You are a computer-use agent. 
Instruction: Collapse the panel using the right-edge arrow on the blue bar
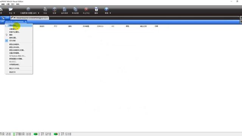(x=241, y=22)
